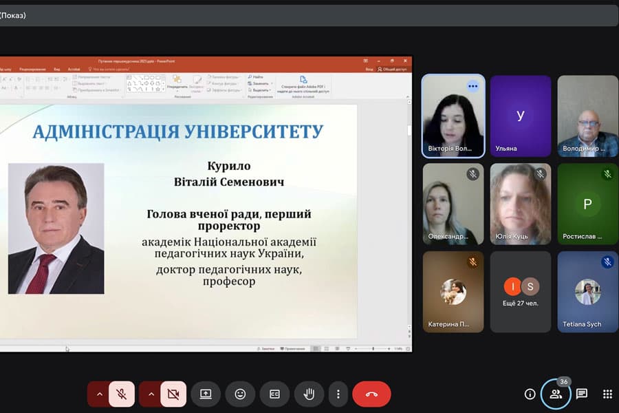Open the Контур фигуры shape outline option

click(x=224, y=84)
